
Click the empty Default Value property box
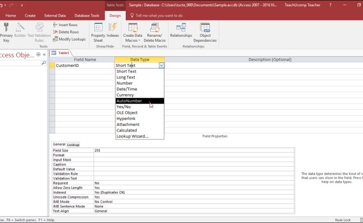[x=194, y=169]
